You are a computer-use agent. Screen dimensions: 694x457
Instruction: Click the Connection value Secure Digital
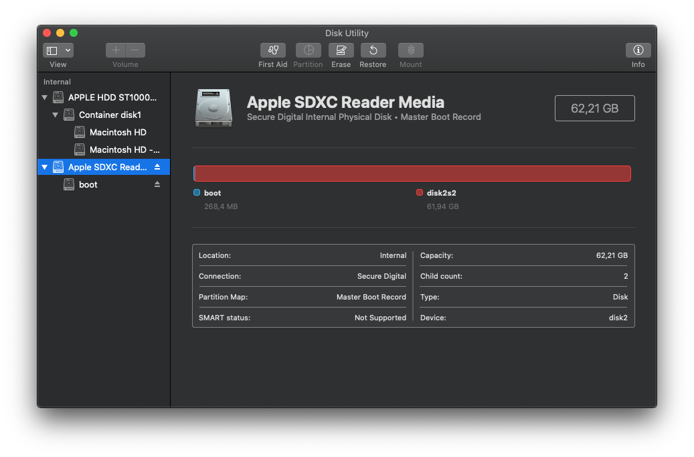pos(381,277)
